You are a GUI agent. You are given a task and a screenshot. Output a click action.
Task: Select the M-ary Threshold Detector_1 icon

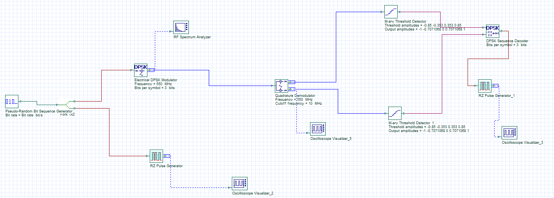click(x=394, y=113)
